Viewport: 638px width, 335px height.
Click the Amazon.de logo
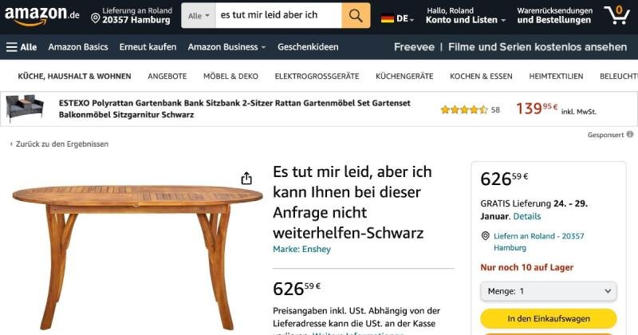point(42,15)
